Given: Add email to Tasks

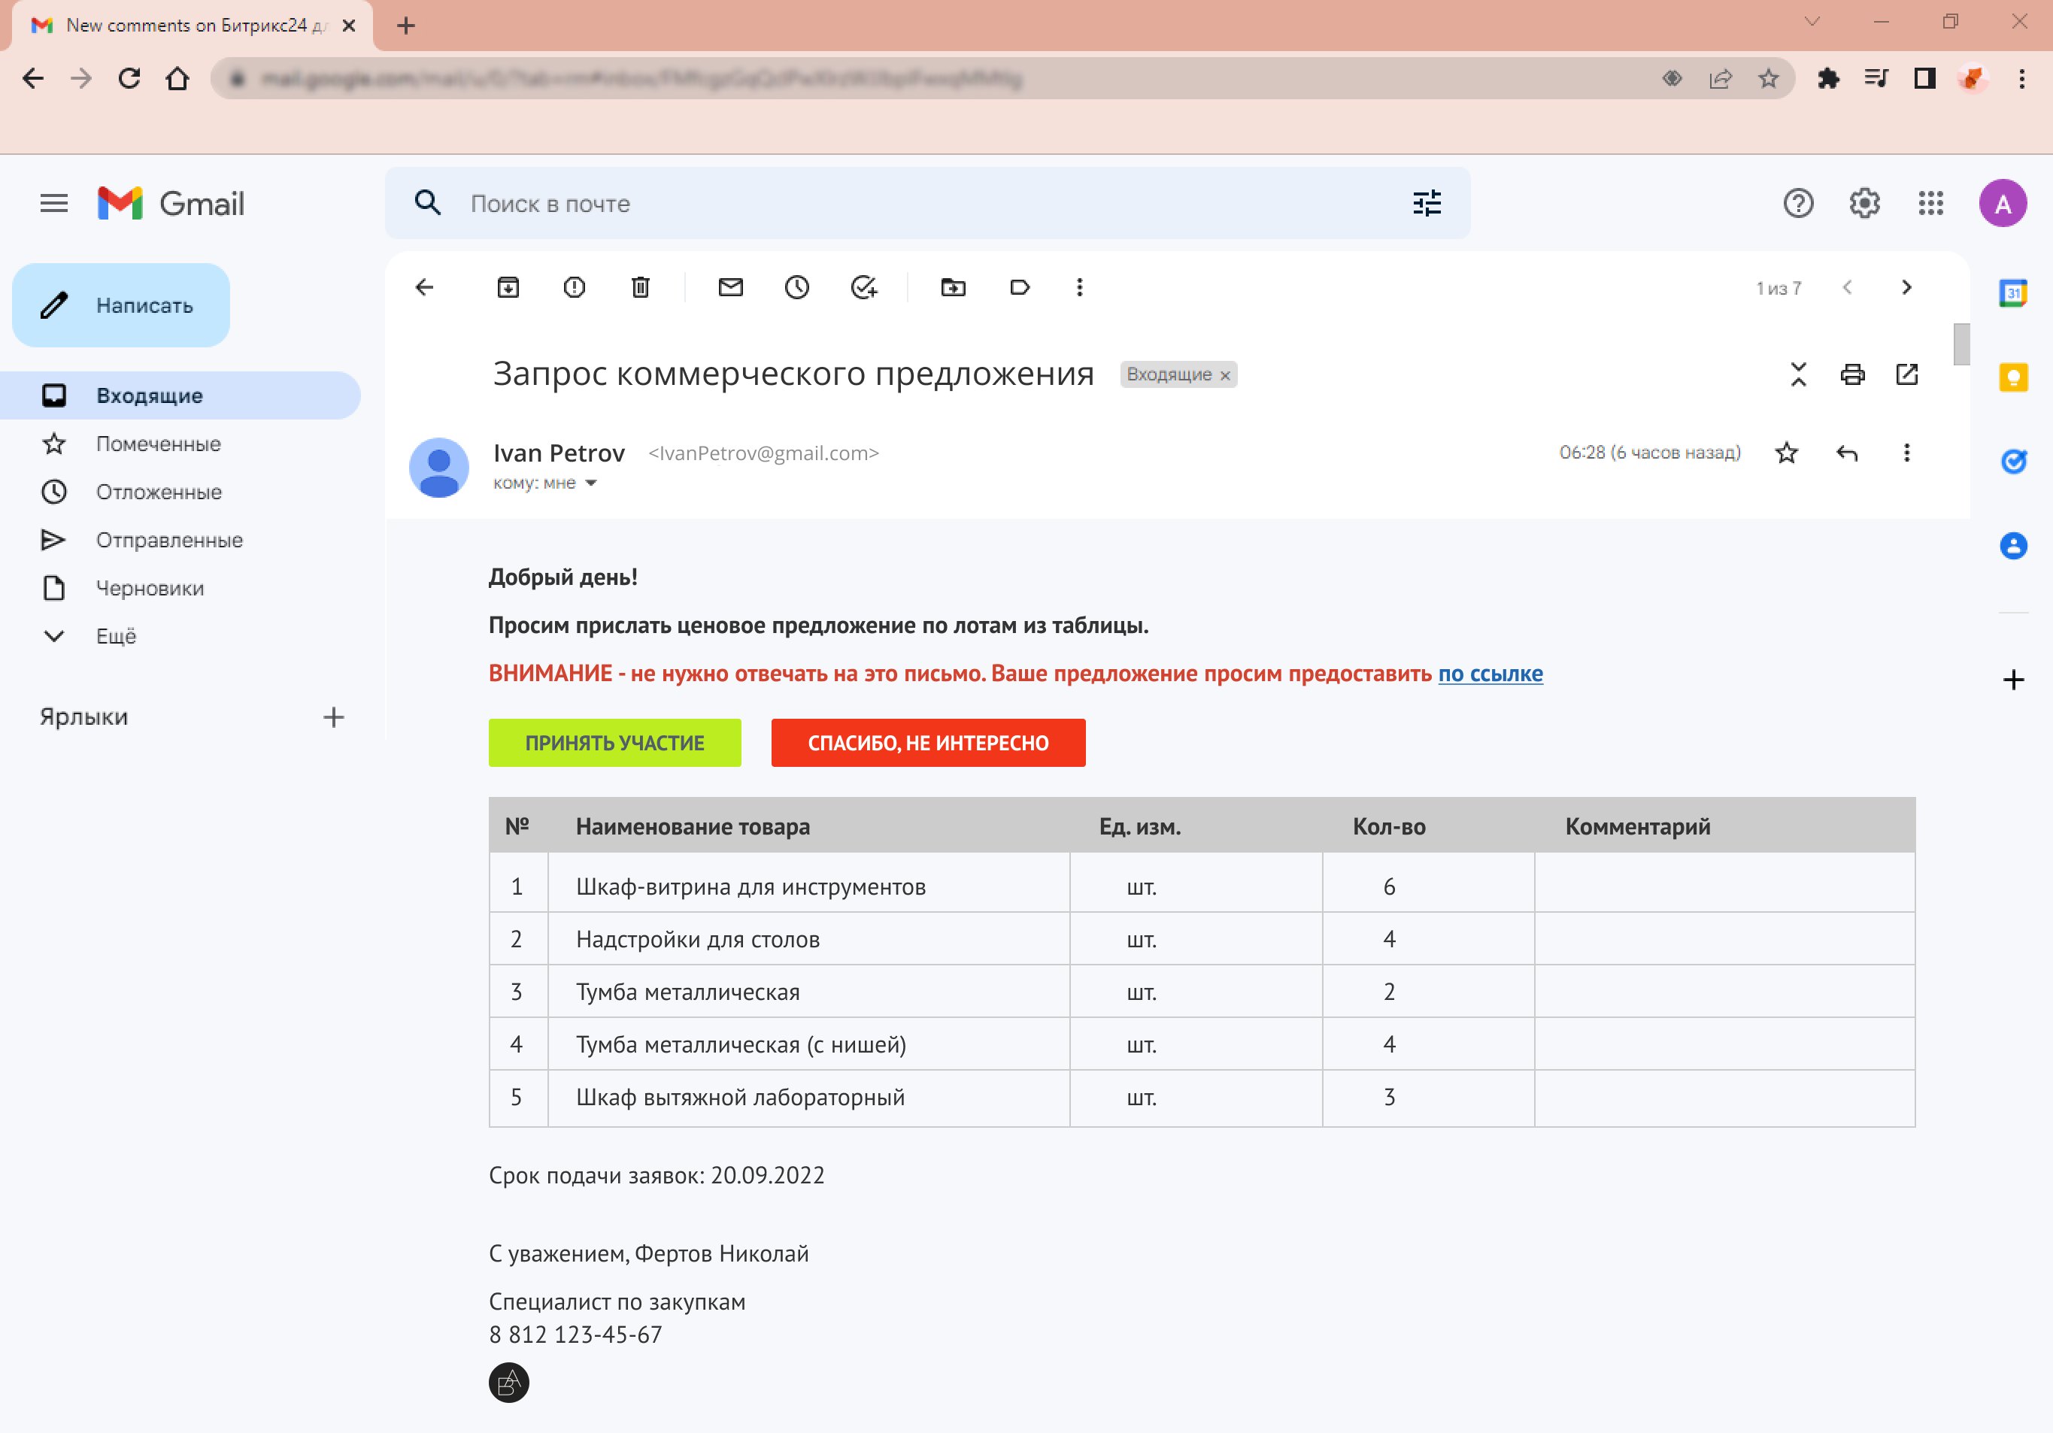Looking at the screenshot, I should coord(863,287).
